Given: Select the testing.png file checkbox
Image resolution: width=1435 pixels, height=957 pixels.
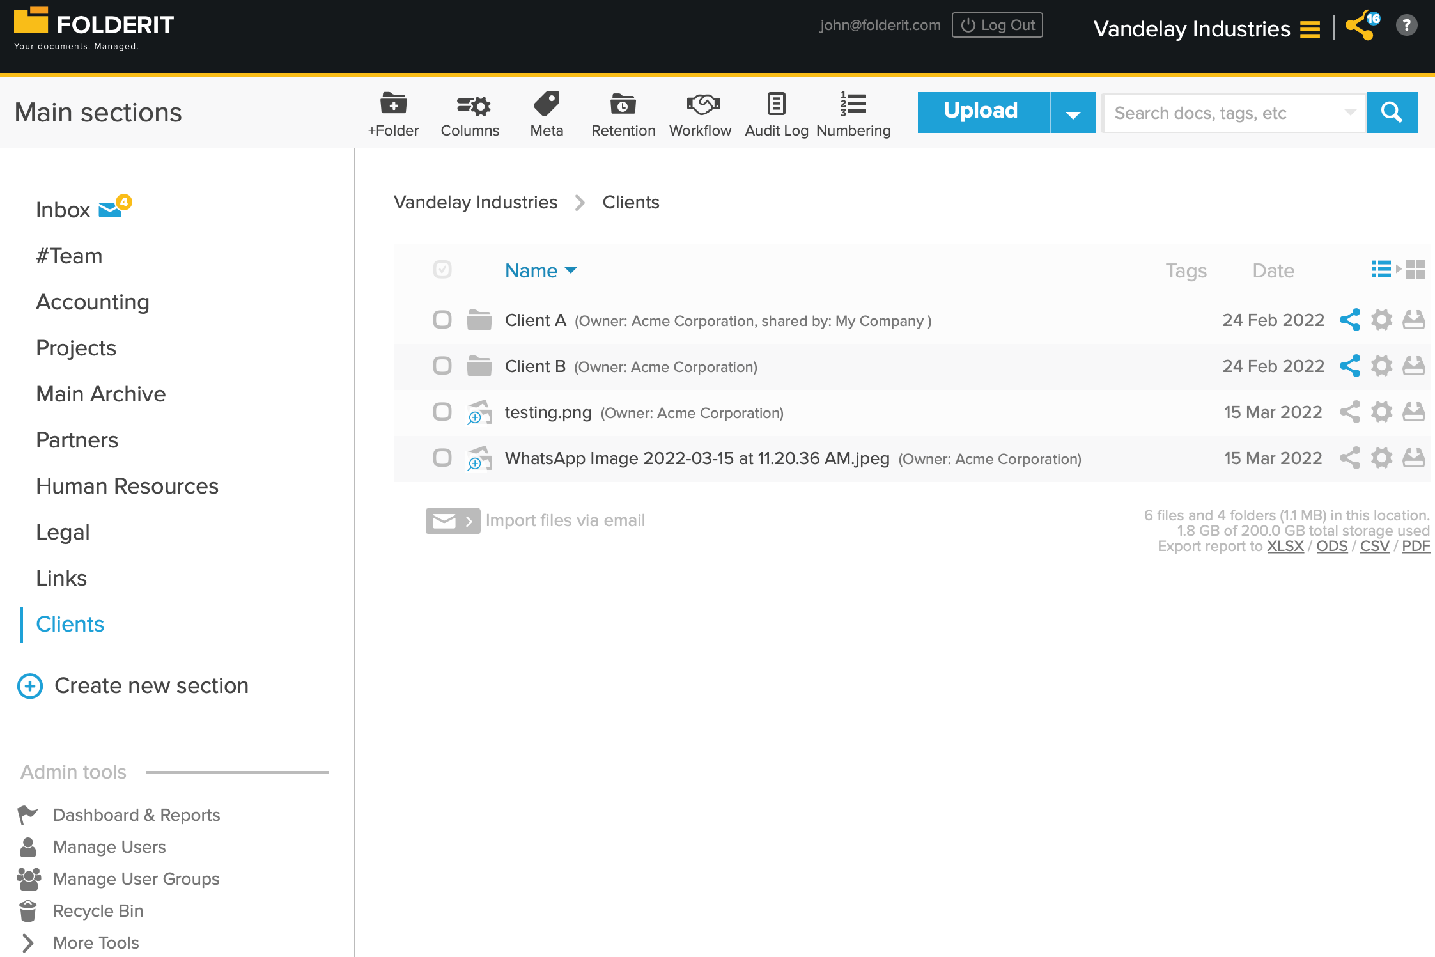Looking at the screenshot, I should [442, 412].
